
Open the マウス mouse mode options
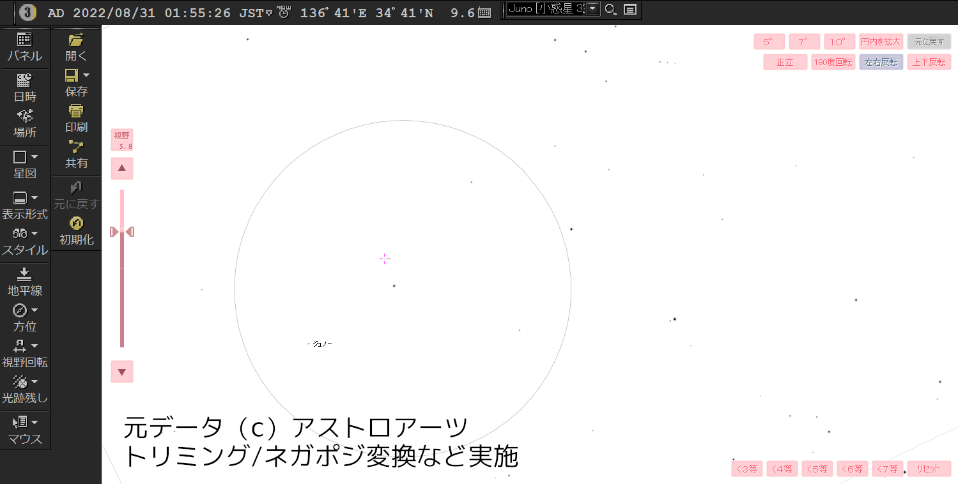coord(25,430)
